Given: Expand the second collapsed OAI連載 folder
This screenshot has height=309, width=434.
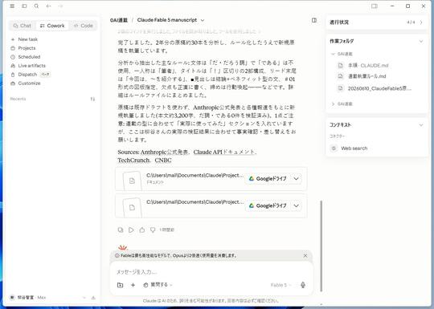Looking at the screenshot, I should [333, 104].
